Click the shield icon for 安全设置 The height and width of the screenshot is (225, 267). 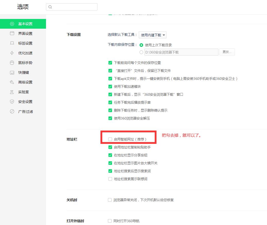(x=12, y=102)
